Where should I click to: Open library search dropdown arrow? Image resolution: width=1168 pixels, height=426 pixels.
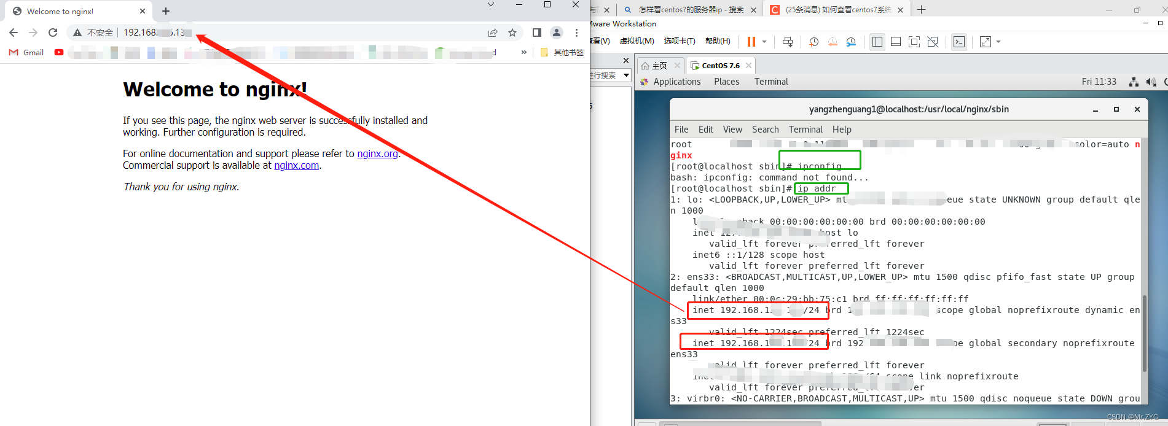click(x=626, y=75)
